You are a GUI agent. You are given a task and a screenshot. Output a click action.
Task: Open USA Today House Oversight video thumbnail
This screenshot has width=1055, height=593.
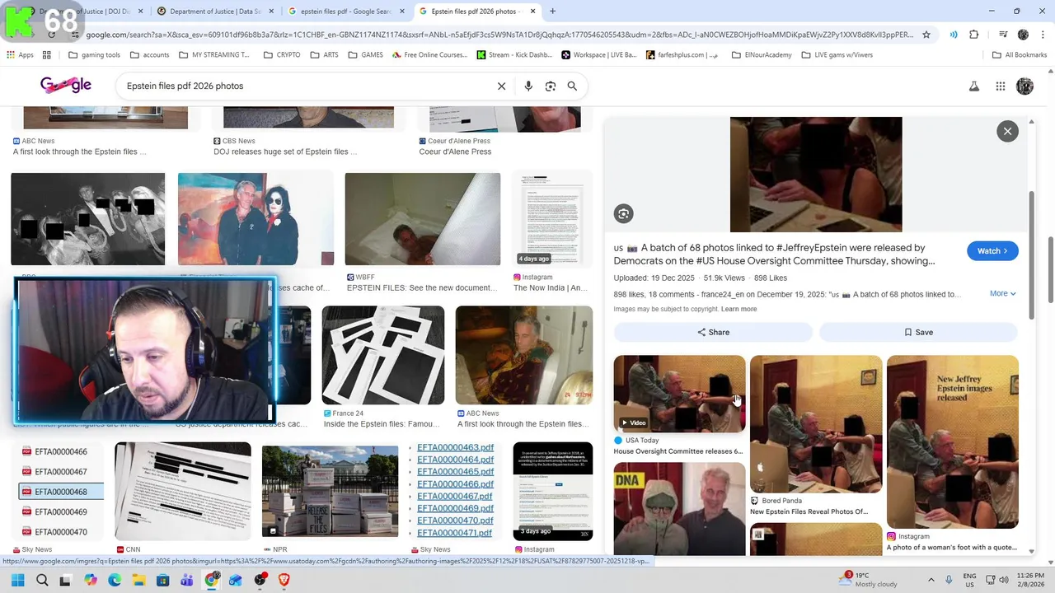(x=679, y=394)
